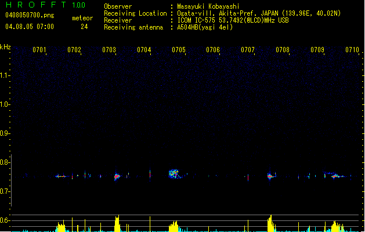Click the 0.7 kHz frequency axis label

[5, 191]
